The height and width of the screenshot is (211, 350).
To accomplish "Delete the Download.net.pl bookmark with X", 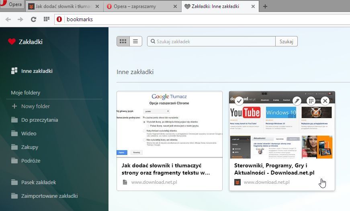I will point(325,101).
